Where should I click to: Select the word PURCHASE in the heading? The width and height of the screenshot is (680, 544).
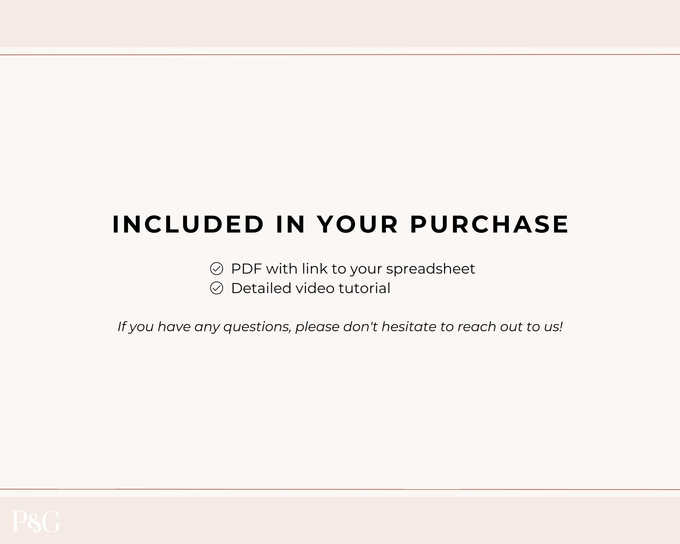489,224
